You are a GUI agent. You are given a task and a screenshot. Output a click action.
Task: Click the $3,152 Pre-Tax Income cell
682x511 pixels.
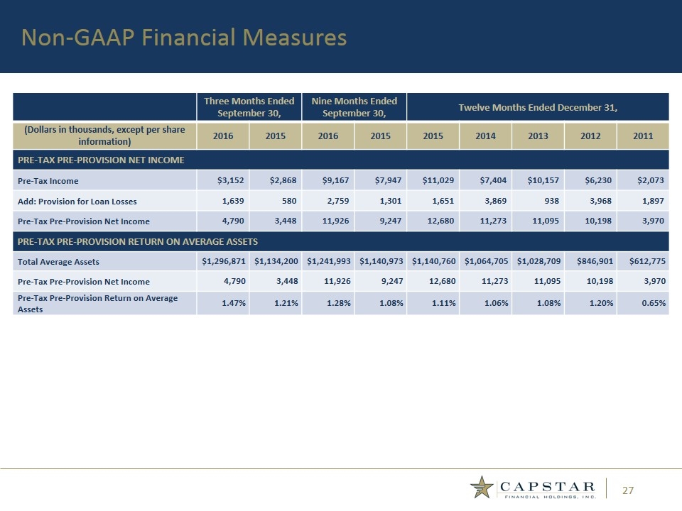click(x=232, y=181)
